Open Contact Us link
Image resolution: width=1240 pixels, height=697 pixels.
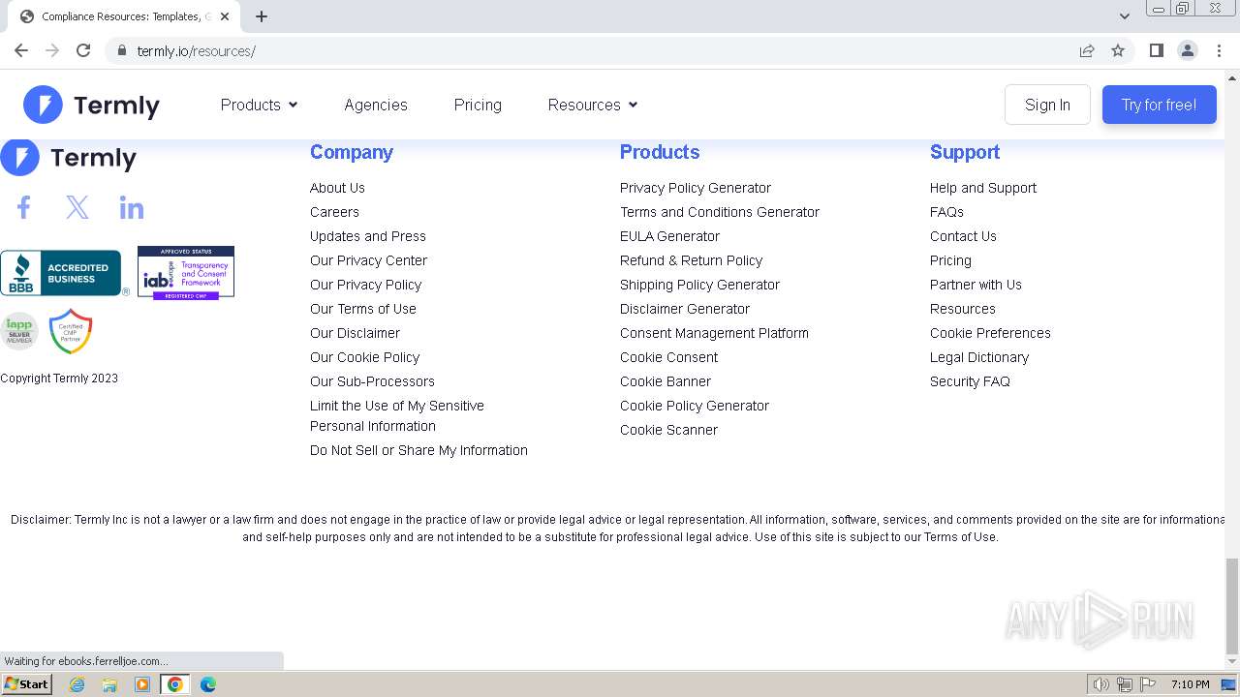pyautogui.click(x=963, y=236)
